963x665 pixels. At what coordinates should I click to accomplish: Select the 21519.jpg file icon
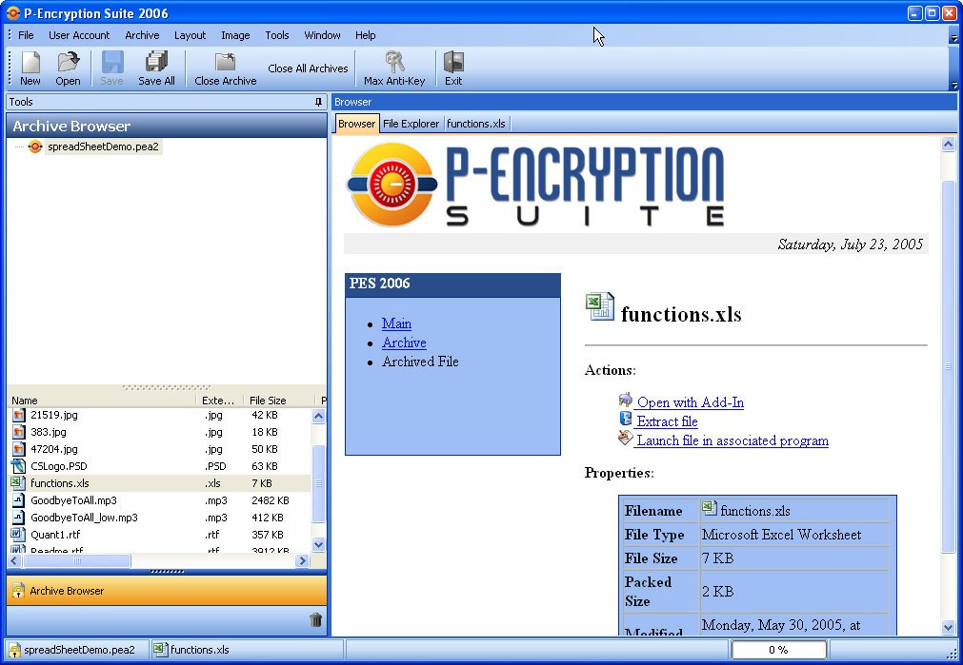18,415
